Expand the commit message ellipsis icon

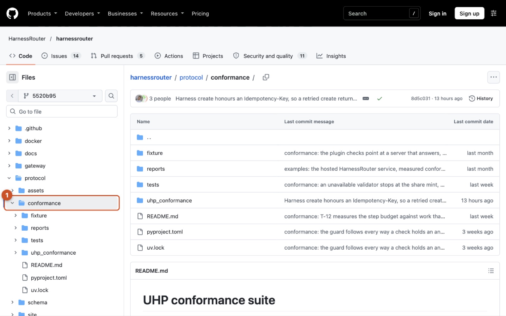(366, 99)
